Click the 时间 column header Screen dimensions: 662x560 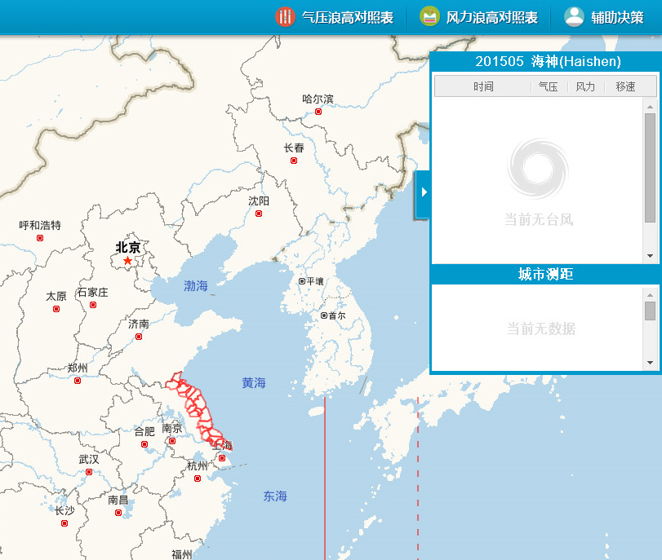pyautogui.click(x=483, y=86)
